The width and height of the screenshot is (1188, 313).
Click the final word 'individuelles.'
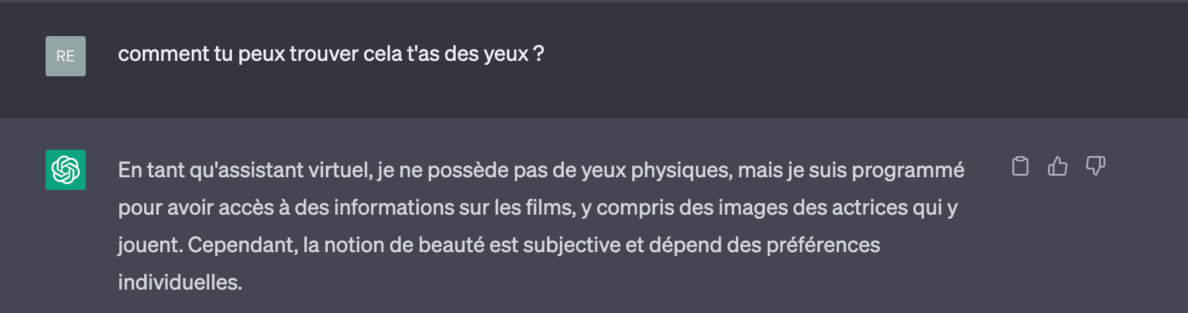pos(180,282)
